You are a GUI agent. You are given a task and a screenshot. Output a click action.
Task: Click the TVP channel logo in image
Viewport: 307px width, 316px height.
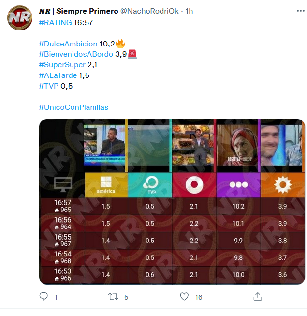coord(150,185)
